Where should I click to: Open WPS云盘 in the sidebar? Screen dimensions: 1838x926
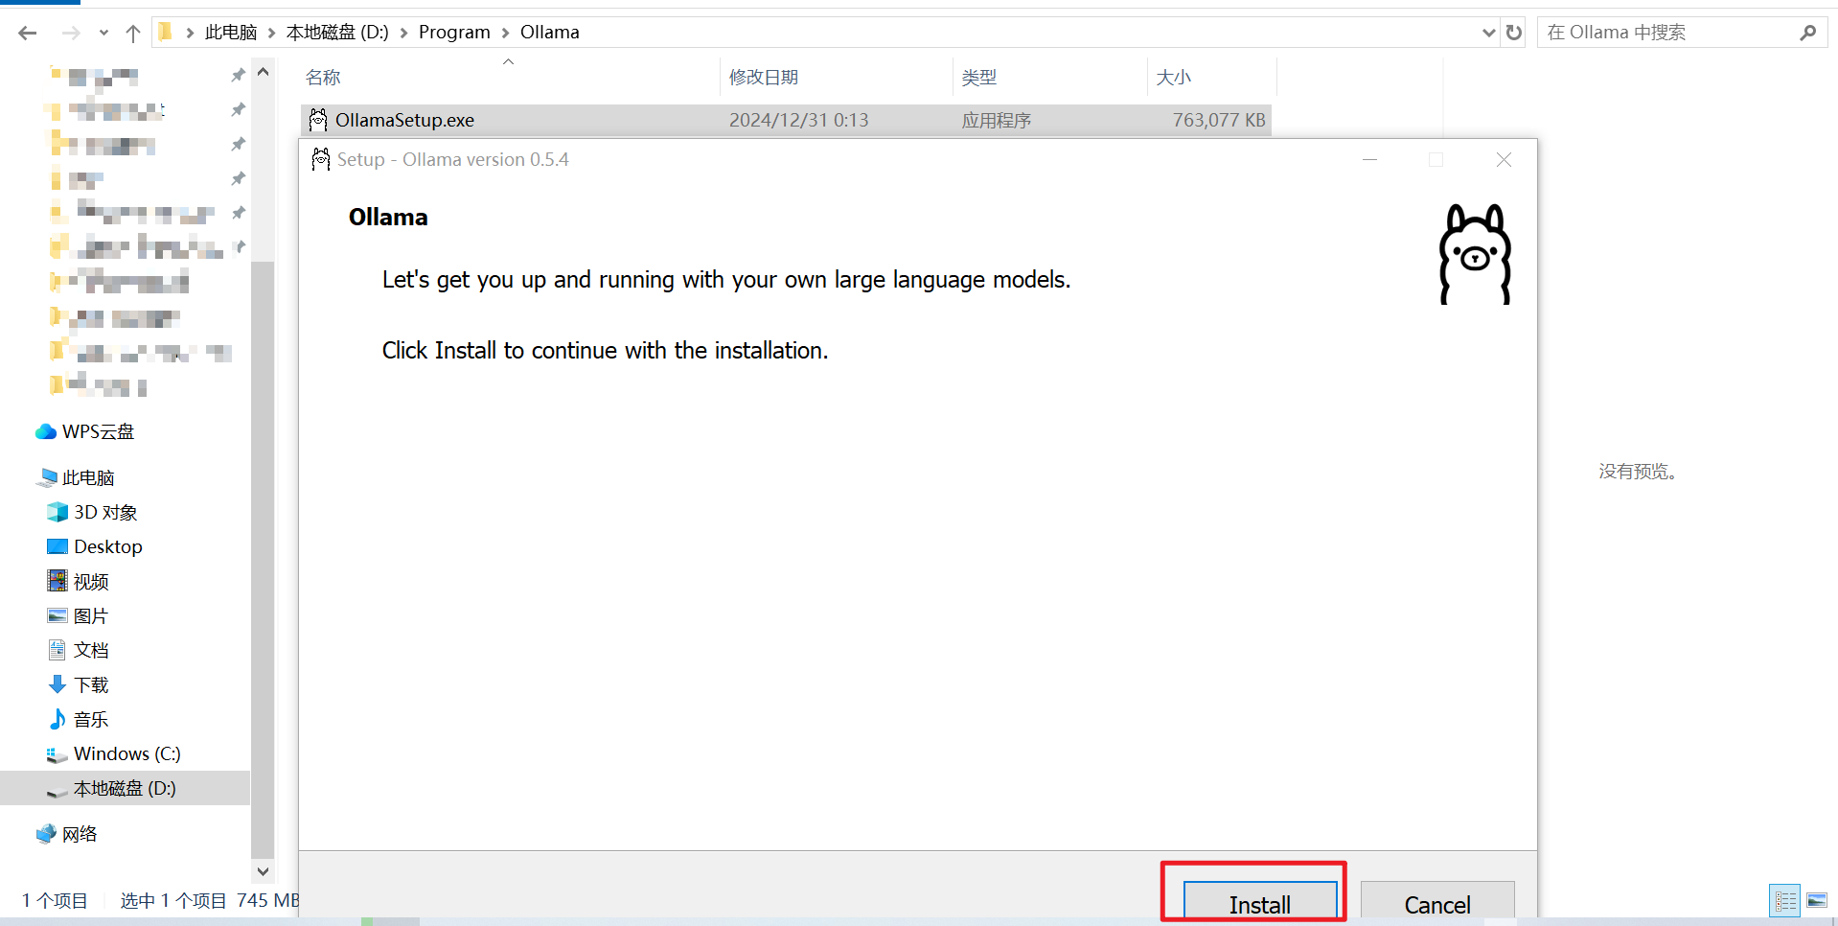(x=98, y=431)
